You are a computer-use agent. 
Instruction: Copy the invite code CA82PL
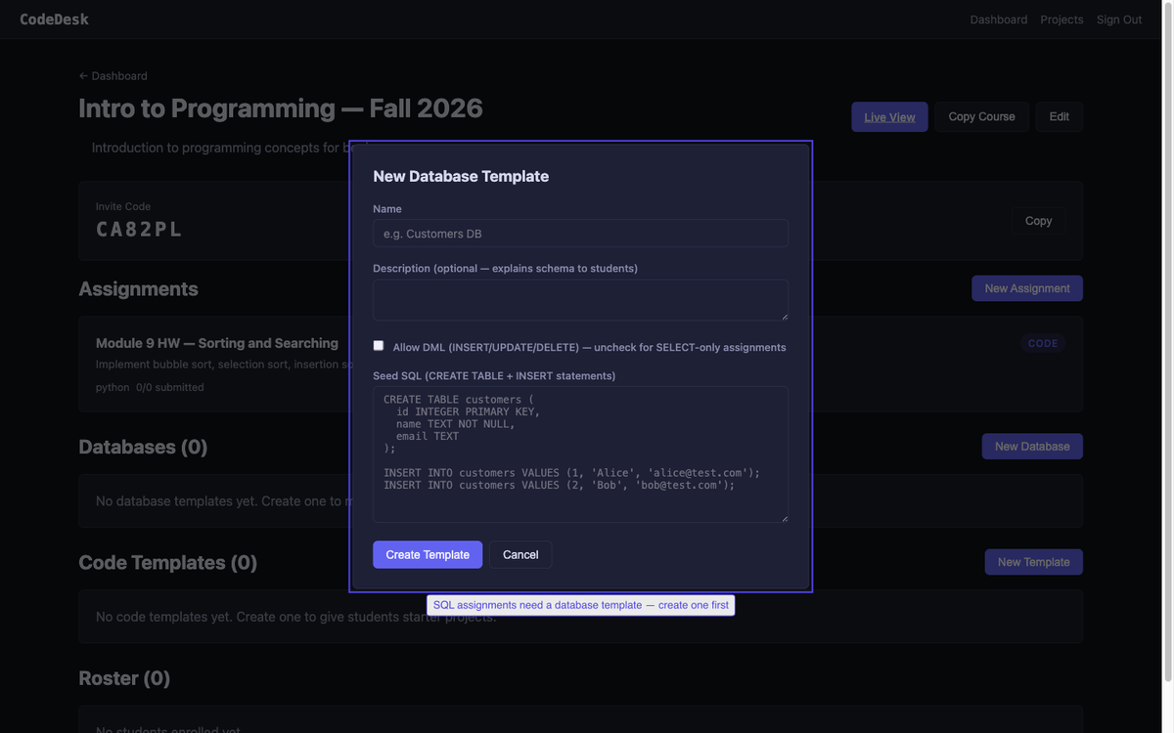click(1038, 220)
